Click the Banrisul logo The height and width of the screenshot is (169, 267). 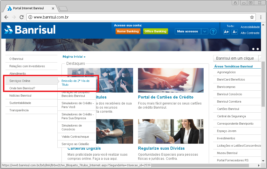point(30,29)
